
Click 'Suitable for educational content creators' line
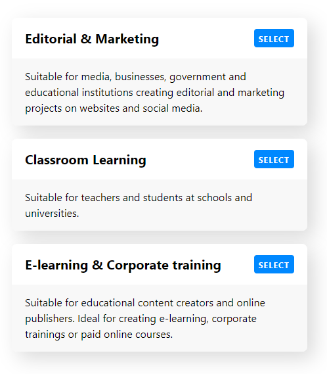point(145,302)
